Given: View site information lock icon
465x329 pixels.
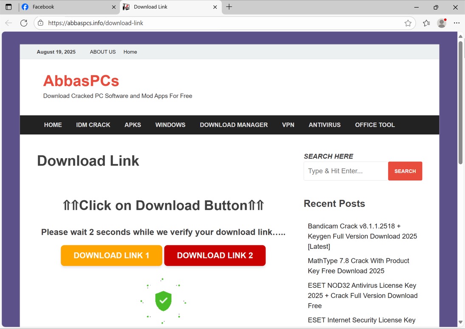Looking at the screenshot, I should 41,23.
